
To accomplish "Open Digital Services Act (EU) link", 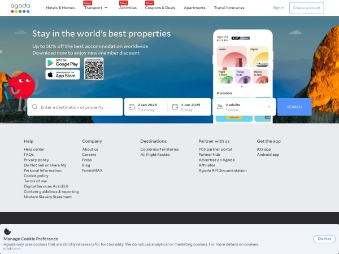I will pos(46,186).
